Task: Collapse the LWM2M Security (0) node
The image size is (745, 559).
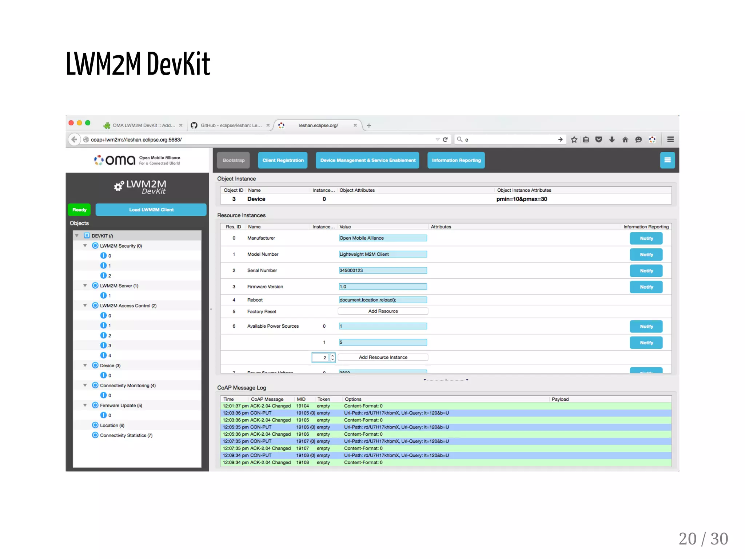Action: [85, 246]
